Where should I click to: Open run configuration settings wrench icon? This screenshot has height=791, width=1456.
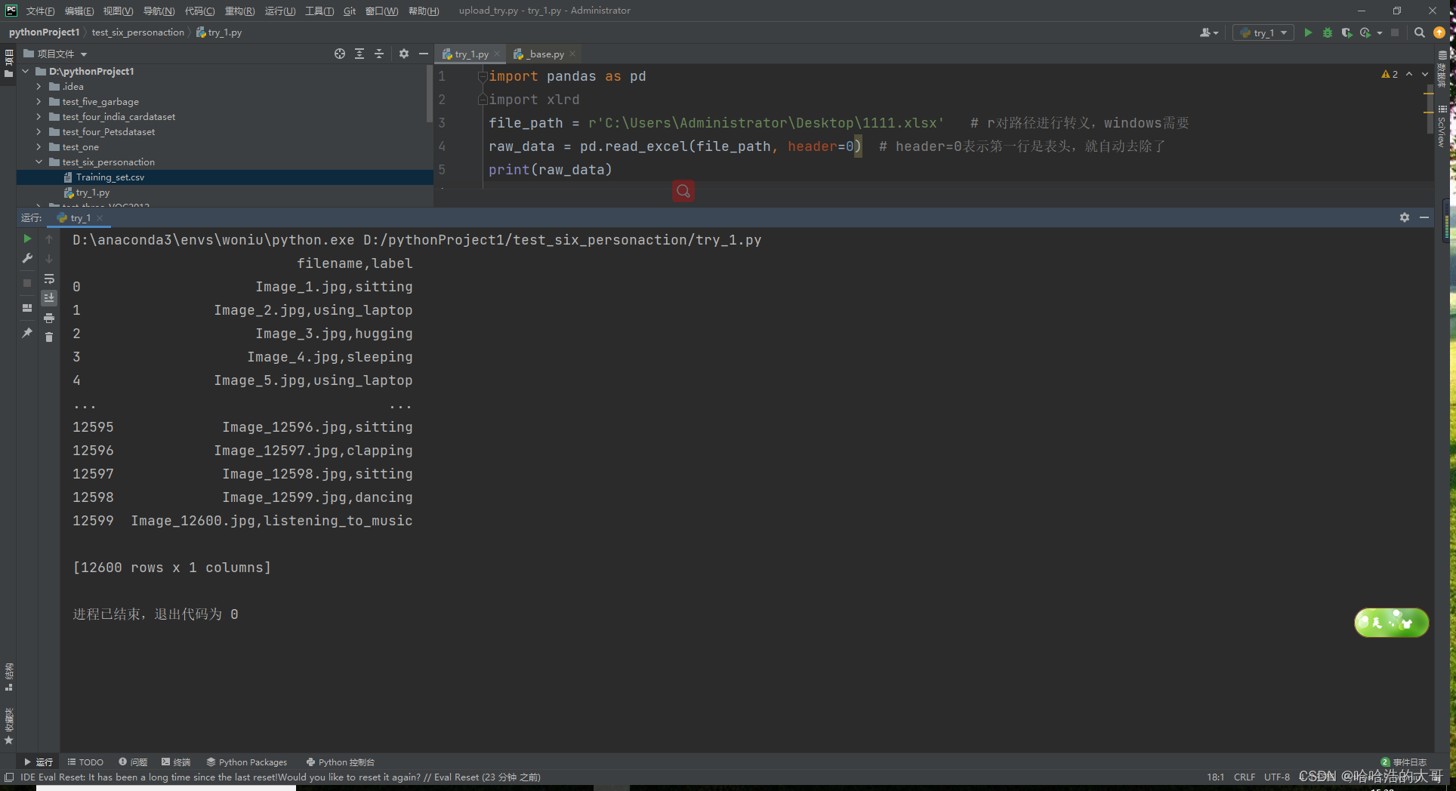(x=27, y=258)
